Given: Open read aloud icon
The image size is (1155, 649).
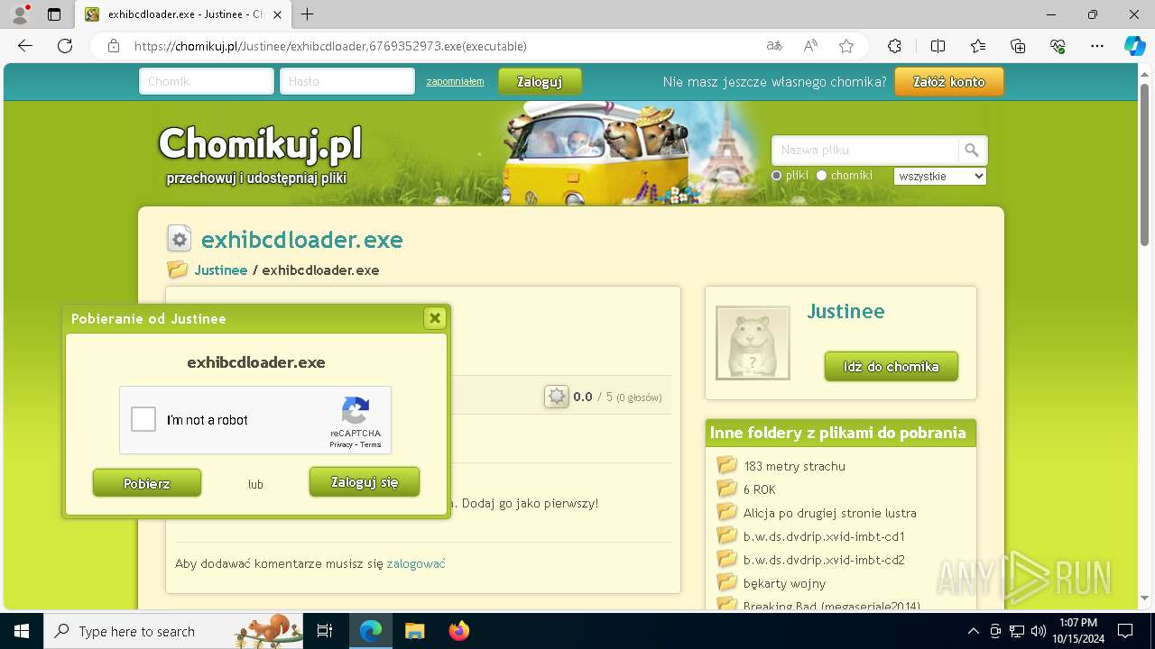Looking at the screenshot, I should (810, 46).
